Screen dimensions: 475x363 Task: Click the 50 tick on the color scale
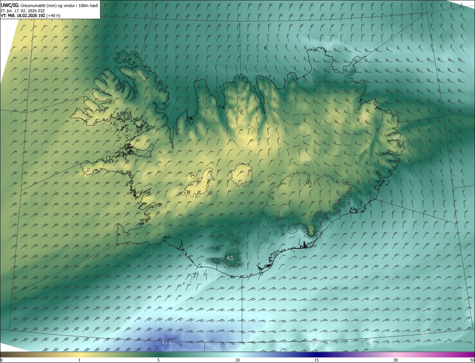472,360
